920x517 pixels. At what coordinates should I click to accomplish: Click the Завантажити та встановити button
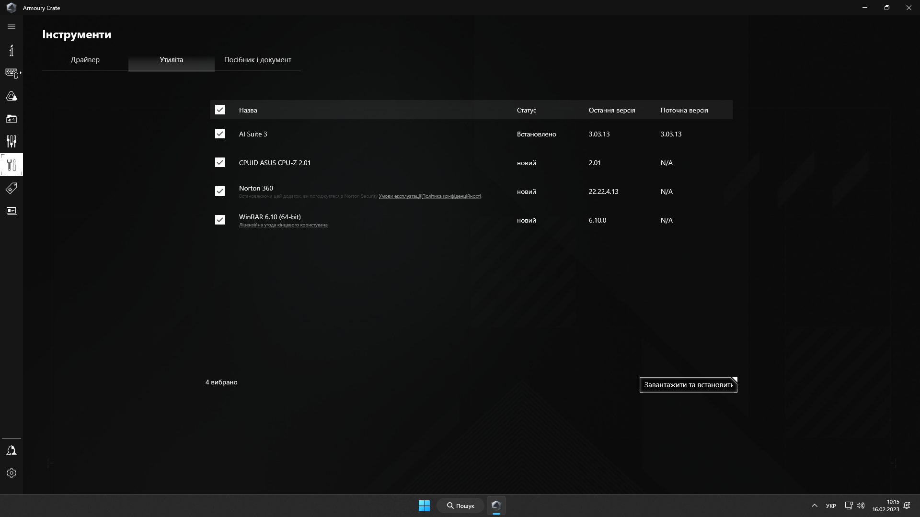coord(688,385)
